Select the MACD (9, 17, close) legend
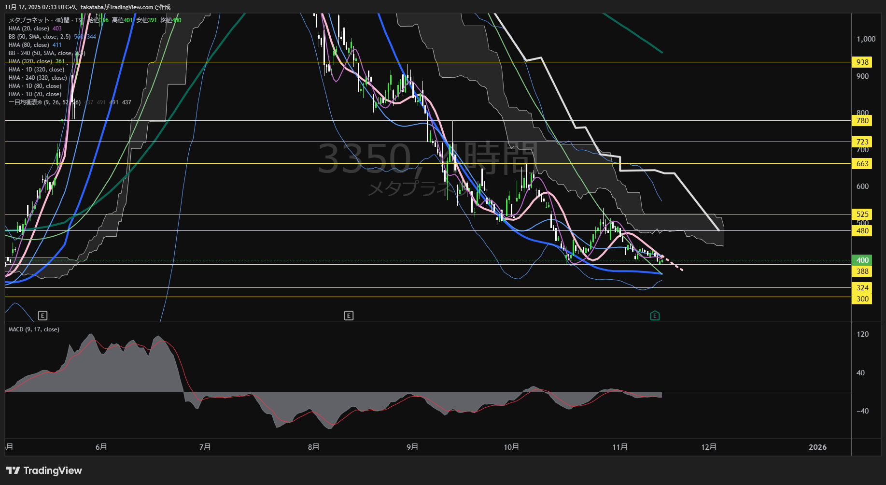Image resolution: width=886 pixels, height=485 pixels. click(34, 329)
